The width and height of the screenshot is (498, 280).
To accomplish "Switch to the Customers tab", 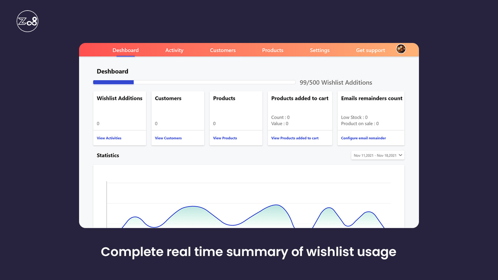I will click(223, 50).
